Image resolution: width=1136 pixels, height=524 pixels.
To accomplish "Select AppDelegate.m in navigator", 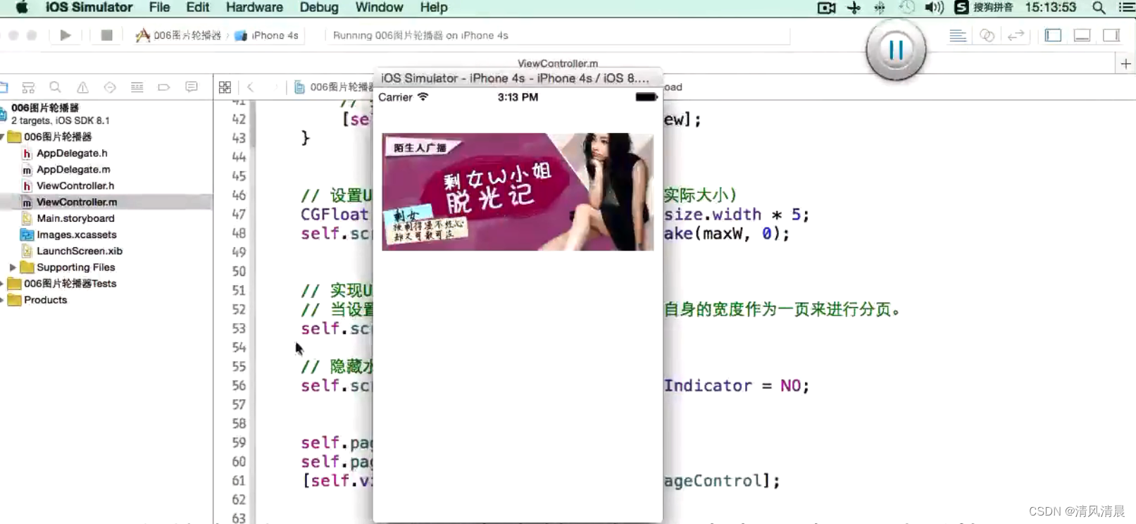I will click(73, 170).
